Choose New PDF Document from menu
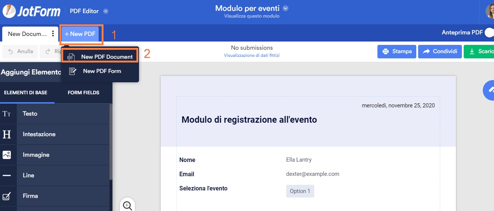Viewport: 494px width, 211px height. point(100,57)
